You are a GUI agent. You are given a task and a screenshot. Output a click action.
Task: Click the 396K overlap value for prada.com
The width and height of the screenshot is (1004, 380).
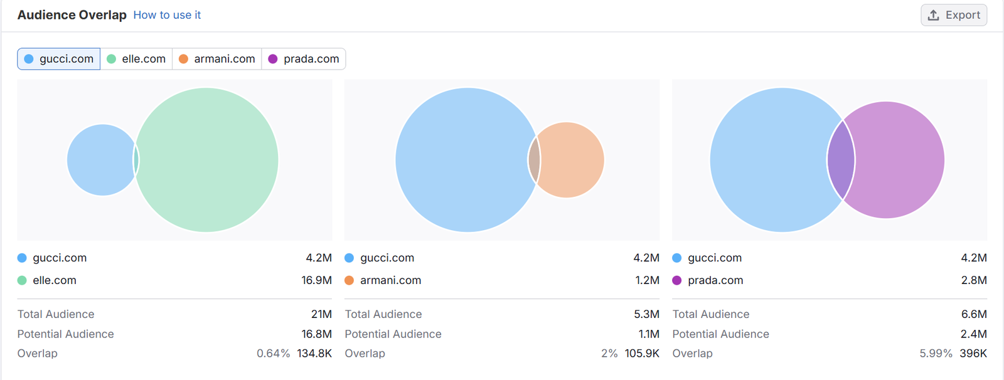pyautogui.click(x=973, y=354)
